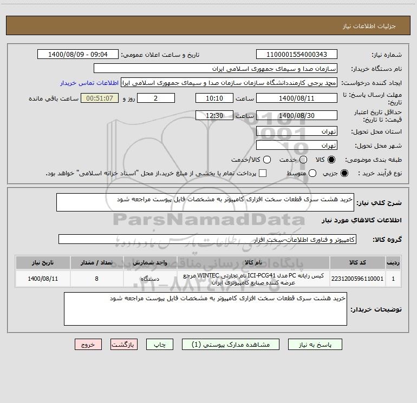This screenshot has height=403, width=417.
Task: Click the پاسخ به نیاز button
Action: click(315, 345)
